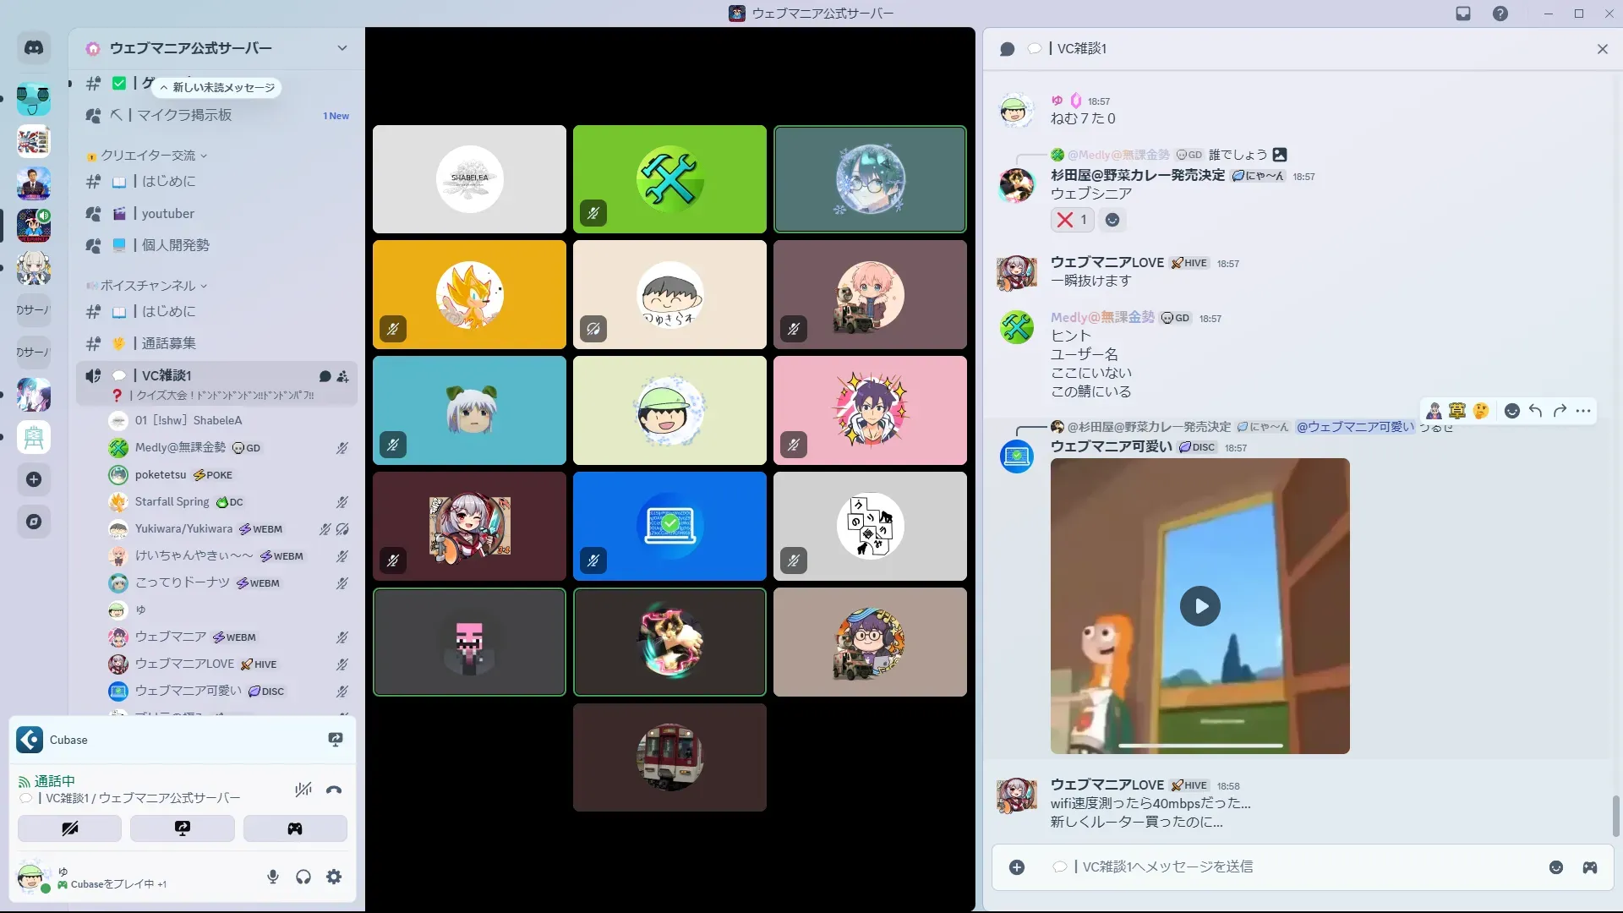The image size is (1623, 913).
Task: Open Discord direct messages home icon
Action: 34,48
